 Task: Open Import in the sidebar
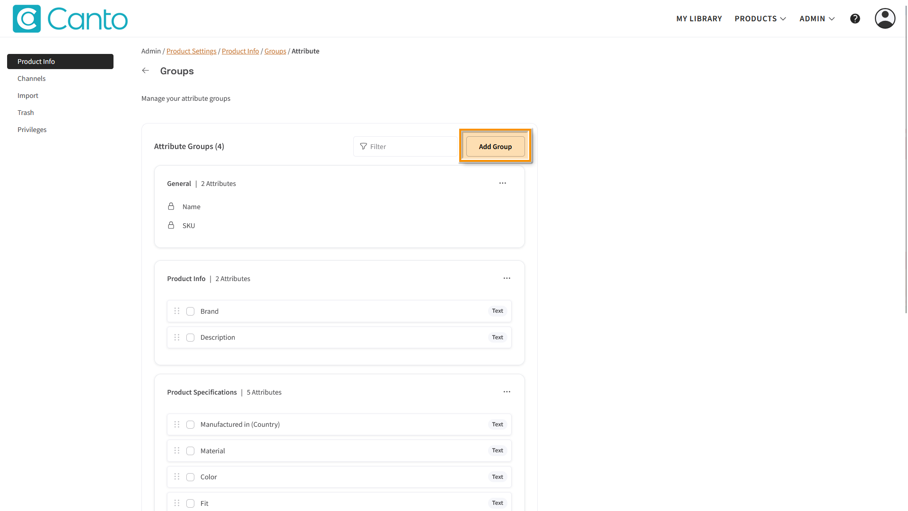pos(28,96)
